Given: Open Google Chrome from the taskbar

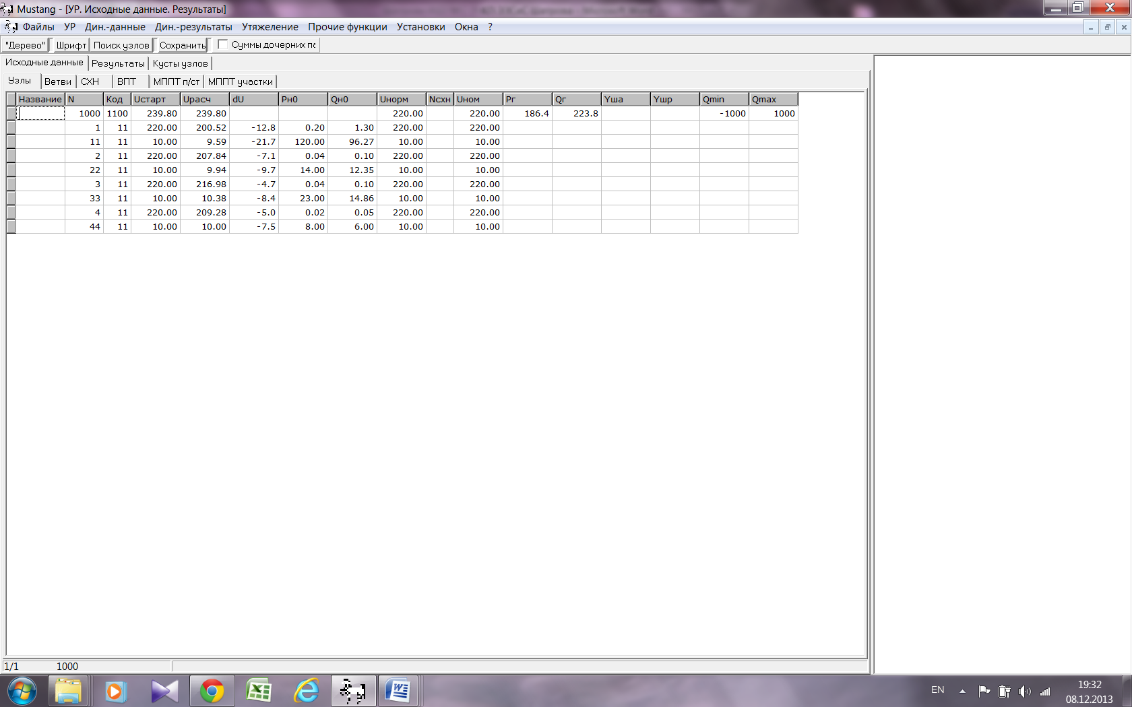Looking at the screenshot, I should click(x=212, y=691).
